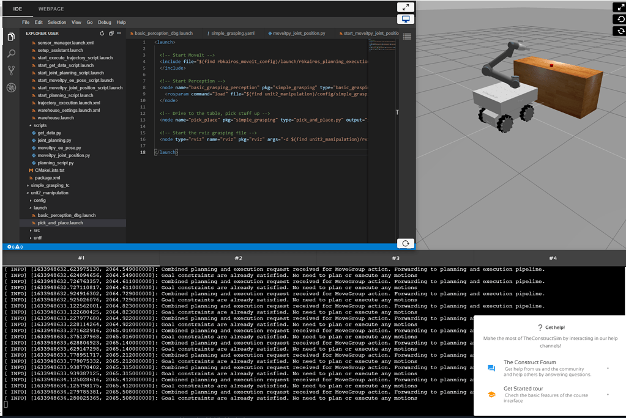626x418 pixels.
Task: Switch to the WEBPAGE tab
Action: click(x=51, y=9)
